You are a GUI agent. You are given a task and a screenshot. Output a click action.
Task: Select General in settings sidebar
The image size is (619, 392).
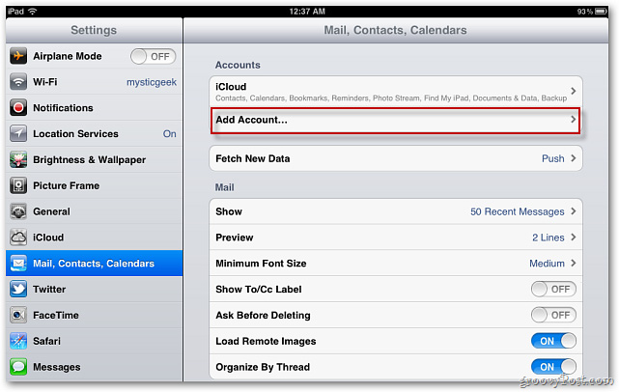pyautogui.click(x=92, y=211)
